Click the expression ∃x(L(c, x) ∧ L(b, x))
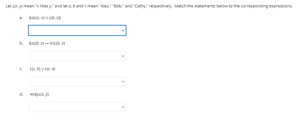Viewport: 301px width, 119px height. 45,18
